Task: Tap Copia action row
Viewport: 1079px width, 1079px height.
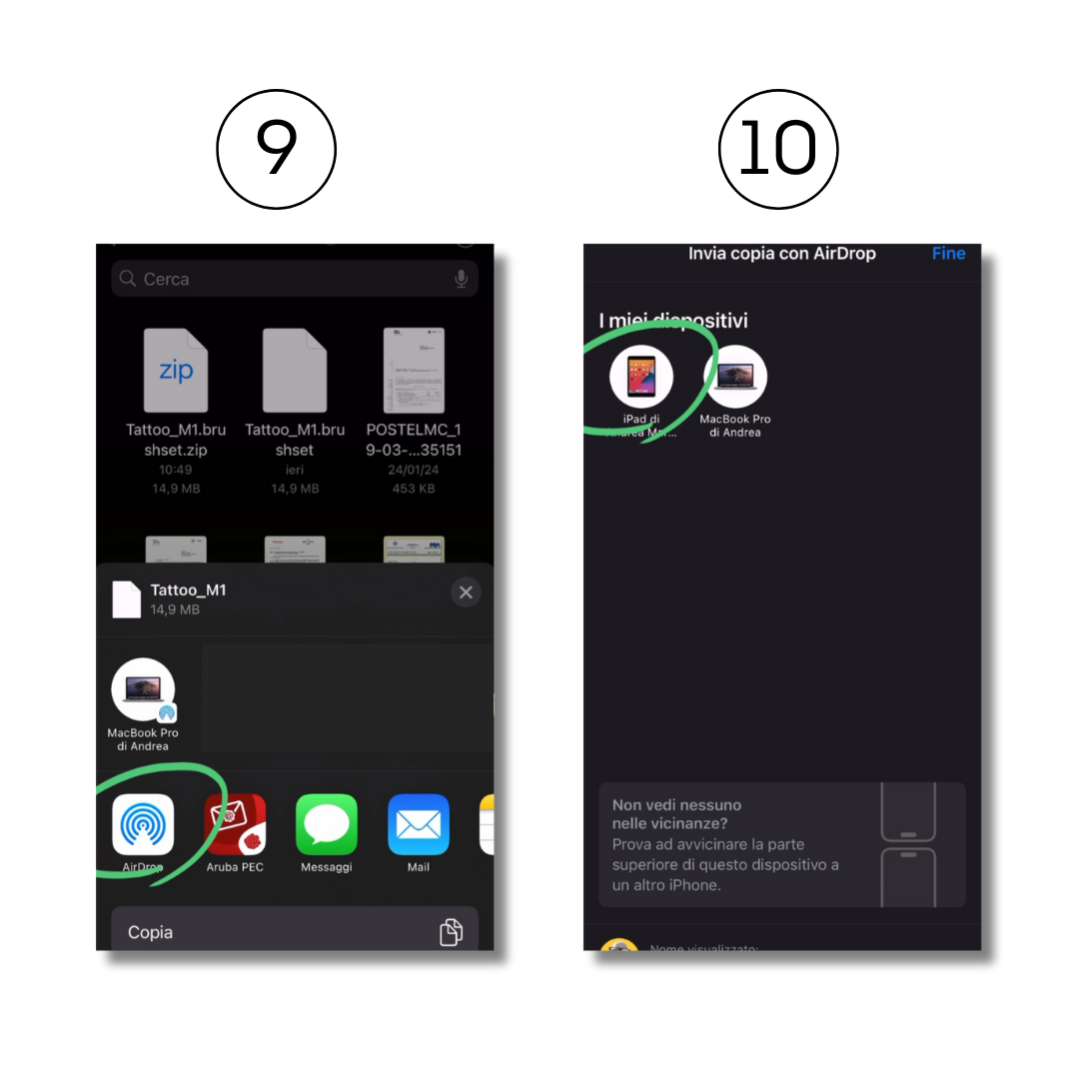Action: coord(295,930)
